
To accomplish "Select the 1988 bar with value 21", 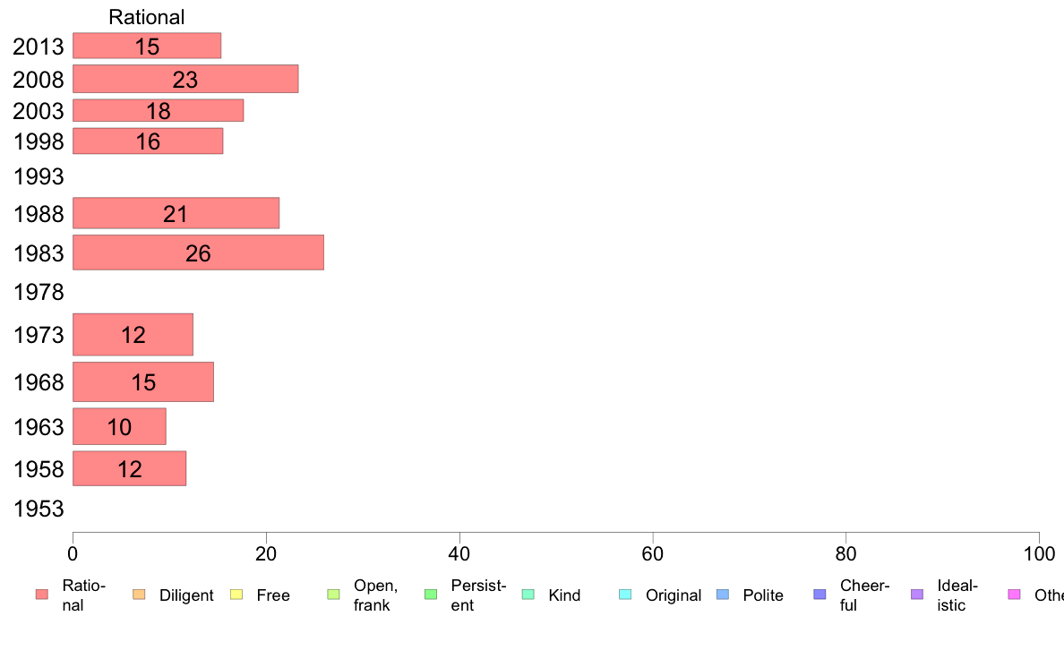I will (x=176, y=213).
